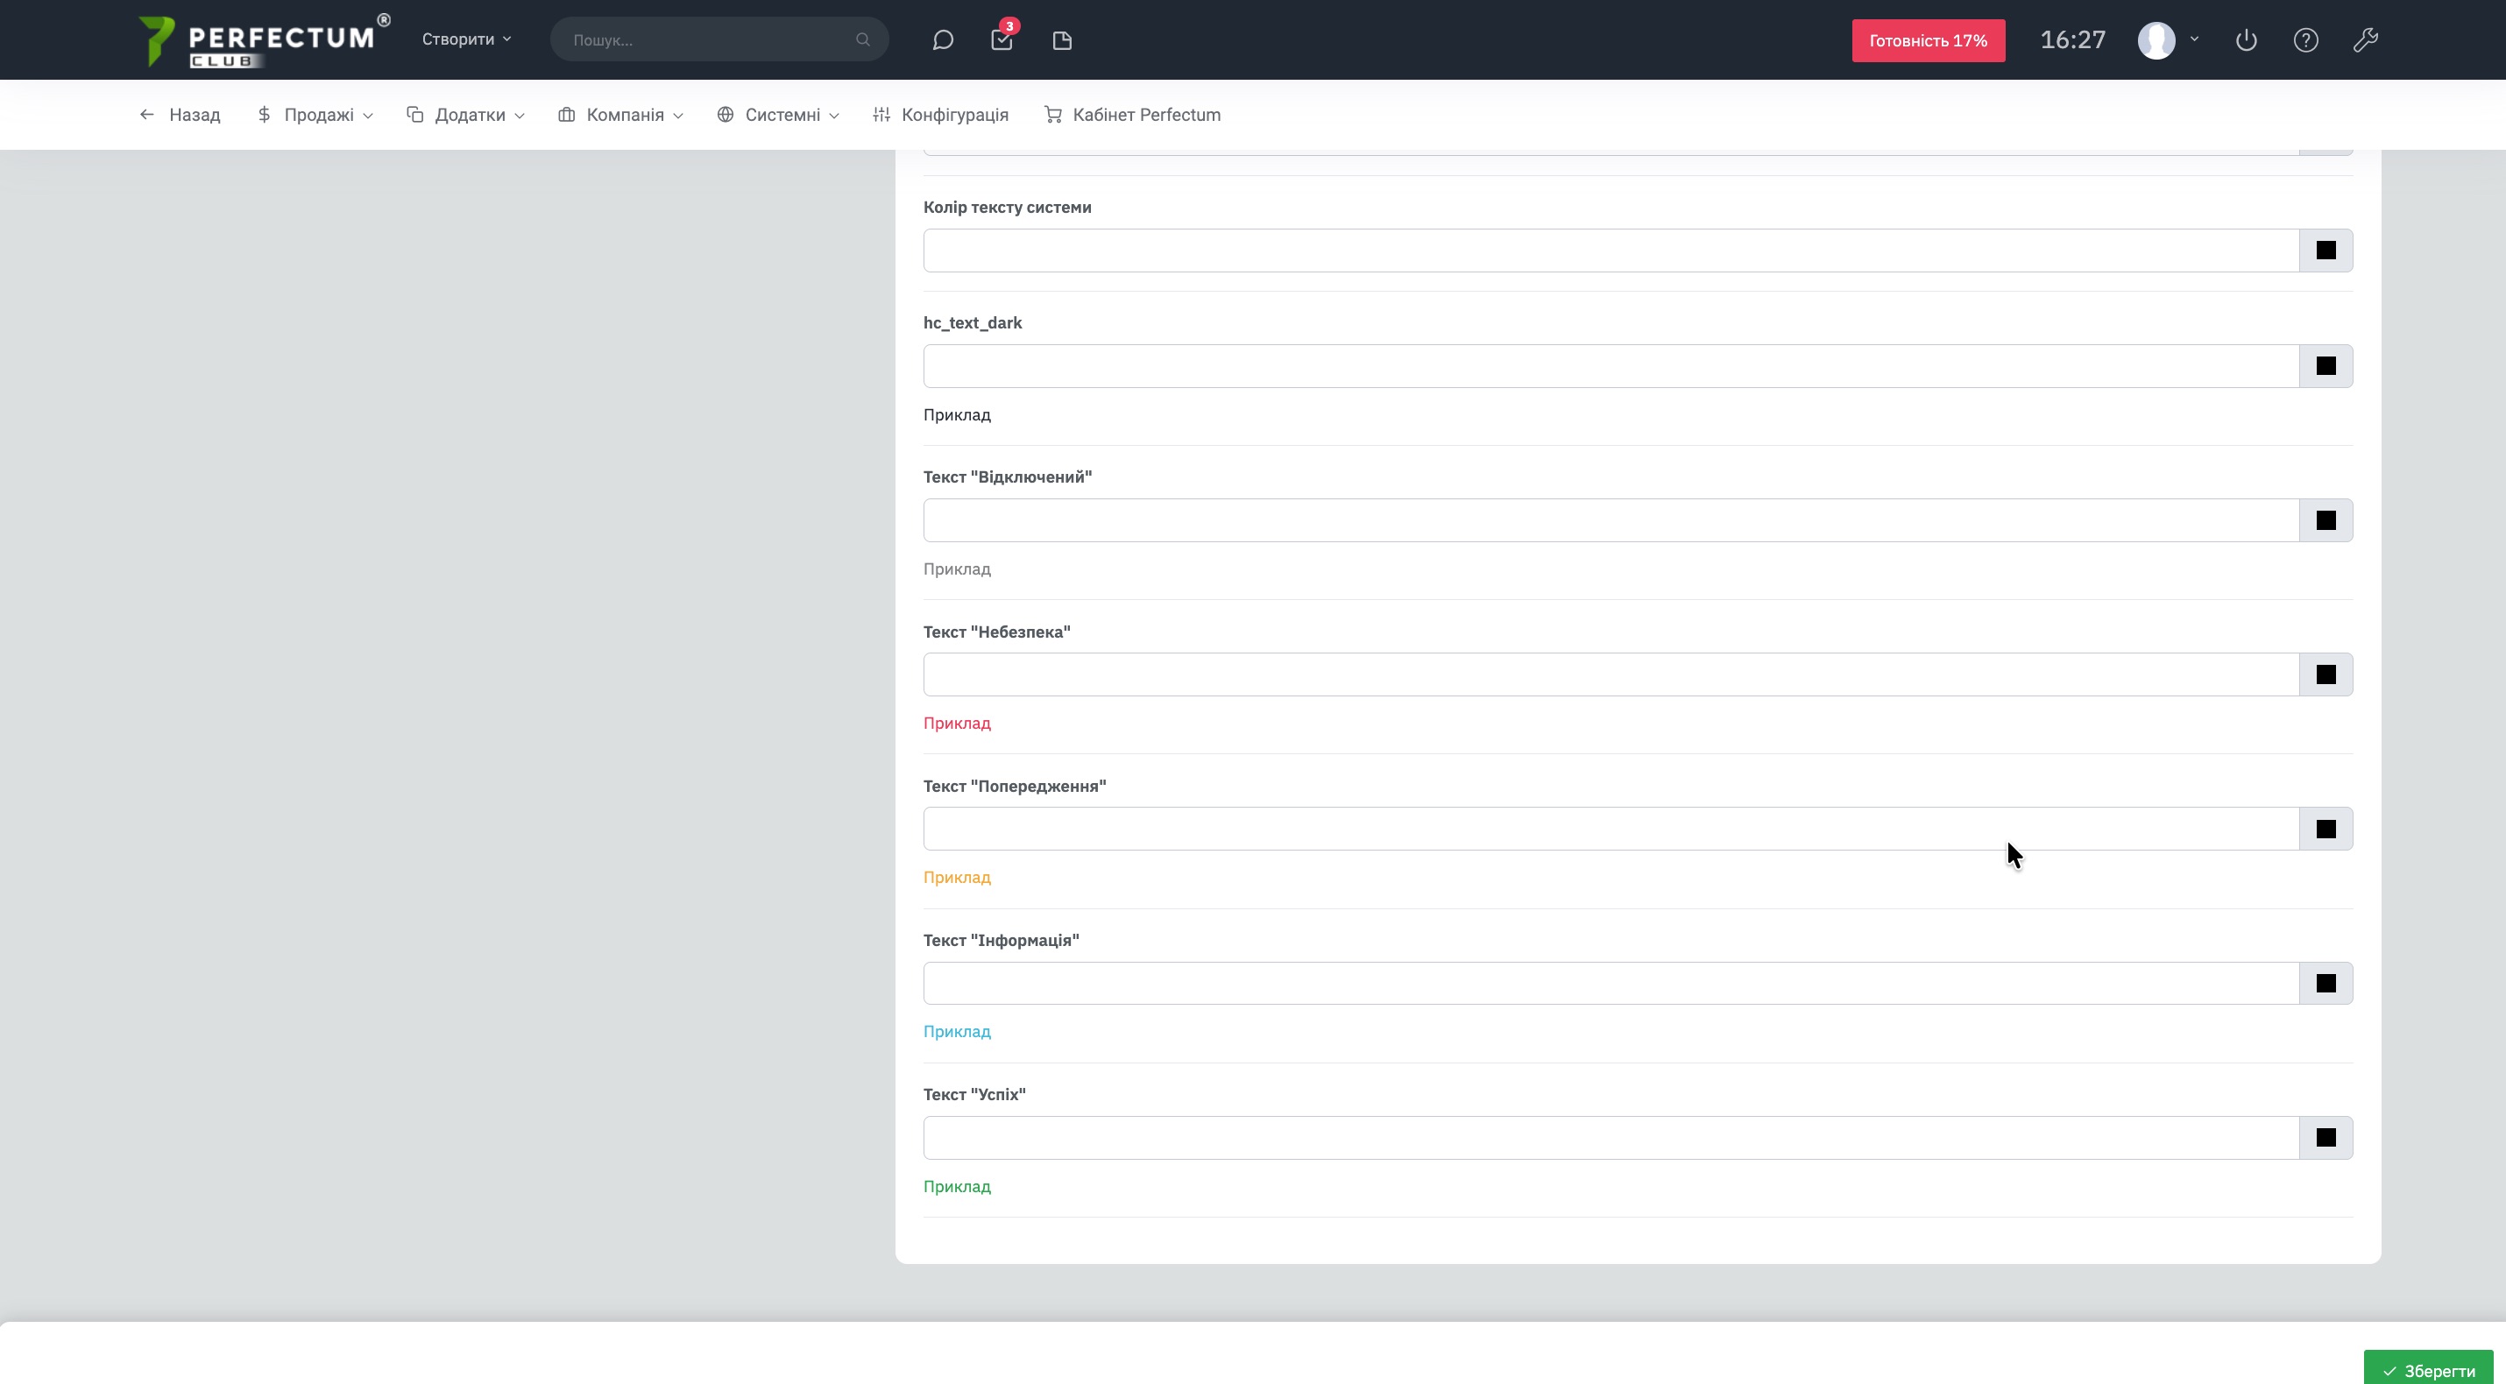Open the help question mark icon
The image size is (2506, 1384).
click(x=2305, y=40)
